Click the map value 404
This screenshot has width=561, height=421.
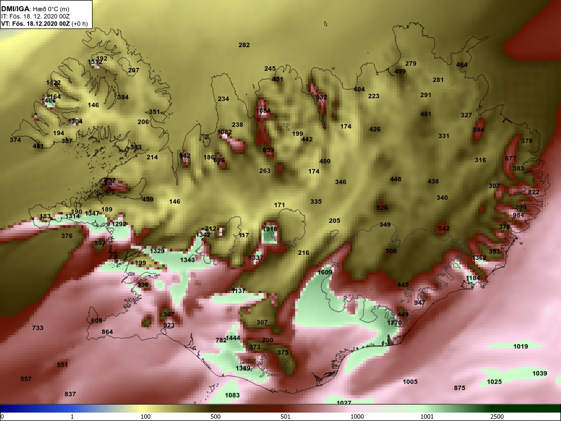[x=359, y=89]
